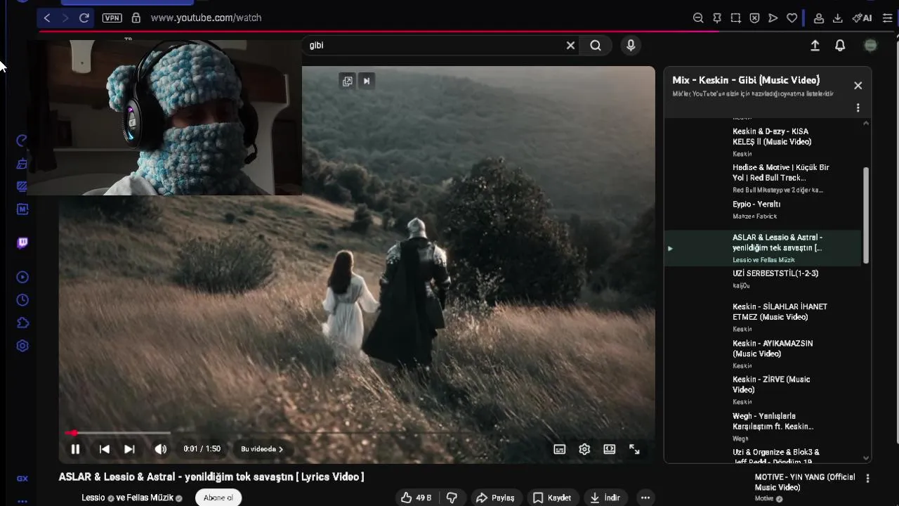
Task: Open the YouTube account avatar menu
Action: click(870, 46)
